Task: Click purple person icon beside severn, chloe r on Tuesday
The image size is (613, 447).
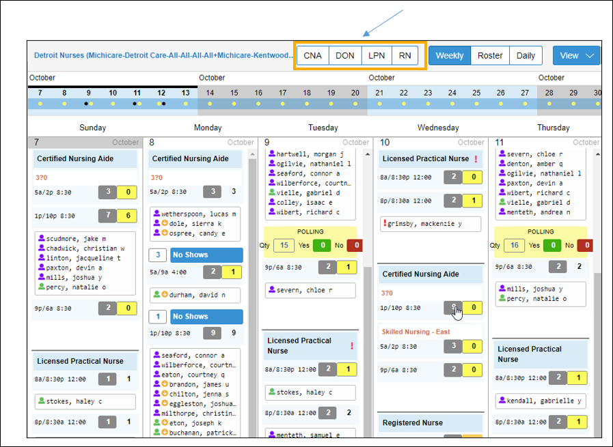Action: (272, 289)
